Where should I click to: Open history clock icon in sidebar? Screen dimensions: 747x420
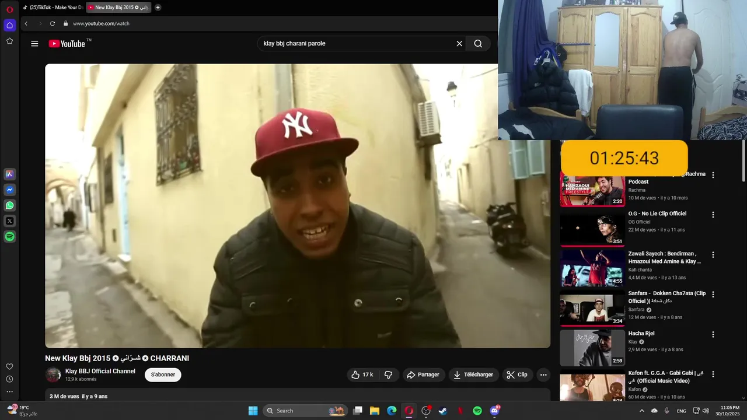coord(9,379)
